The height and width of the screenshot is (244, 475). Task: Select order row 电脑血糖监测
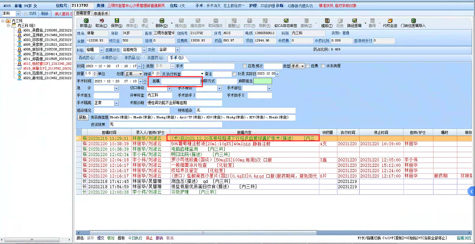click(274, 149)
